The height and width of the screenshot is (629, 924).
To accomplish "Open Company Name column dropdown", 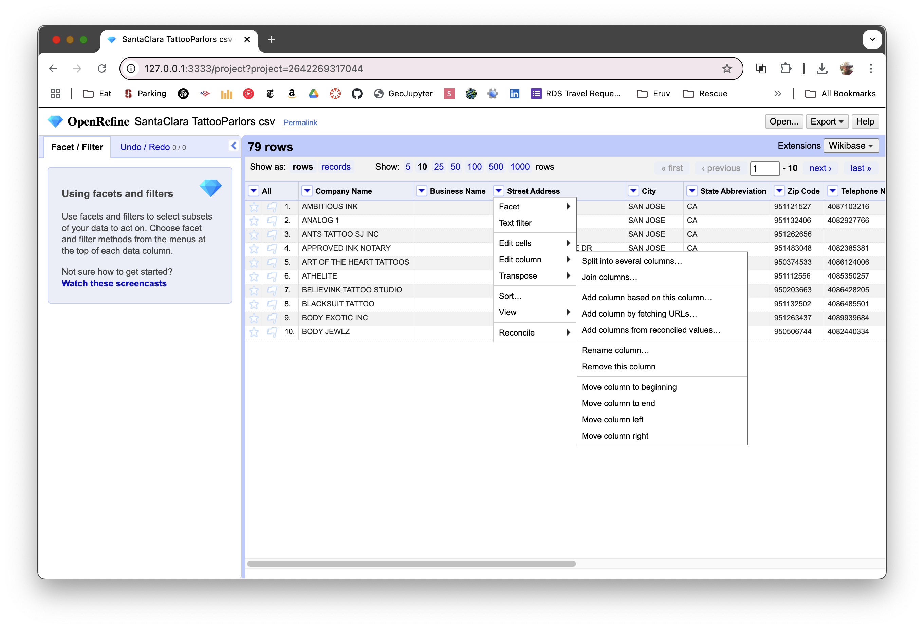I will click(x=307, y=191).
